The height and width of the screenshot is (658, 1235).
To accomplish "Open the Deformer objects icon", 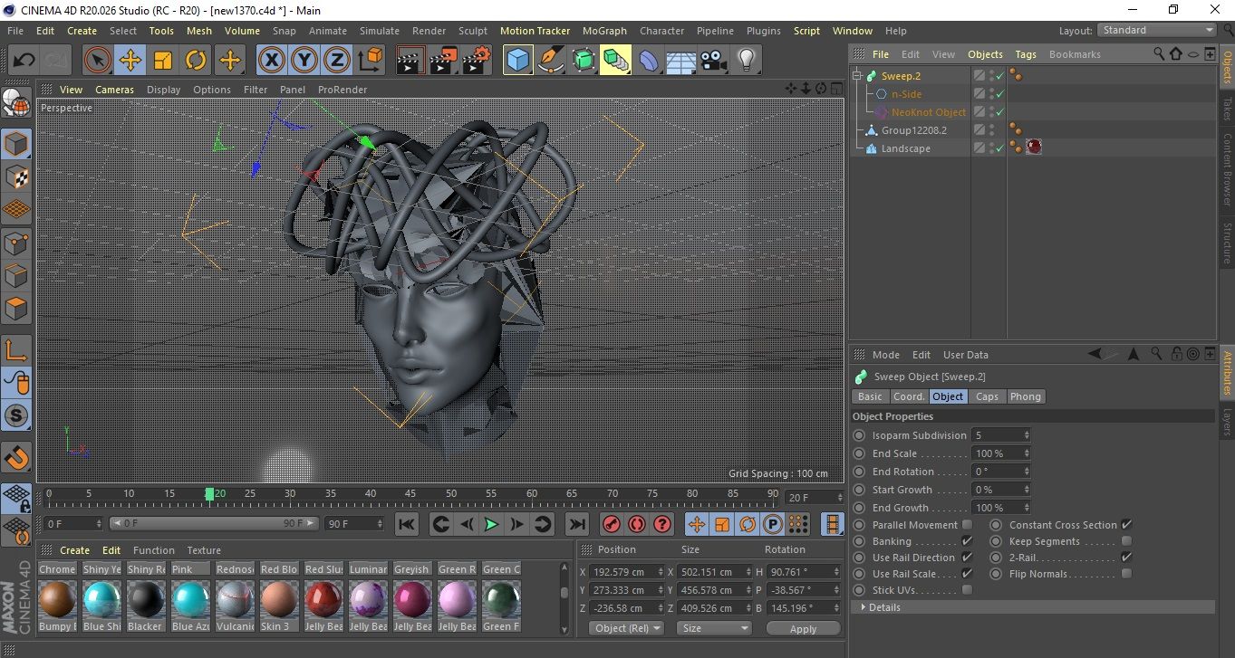I will [x=649, y=61].
